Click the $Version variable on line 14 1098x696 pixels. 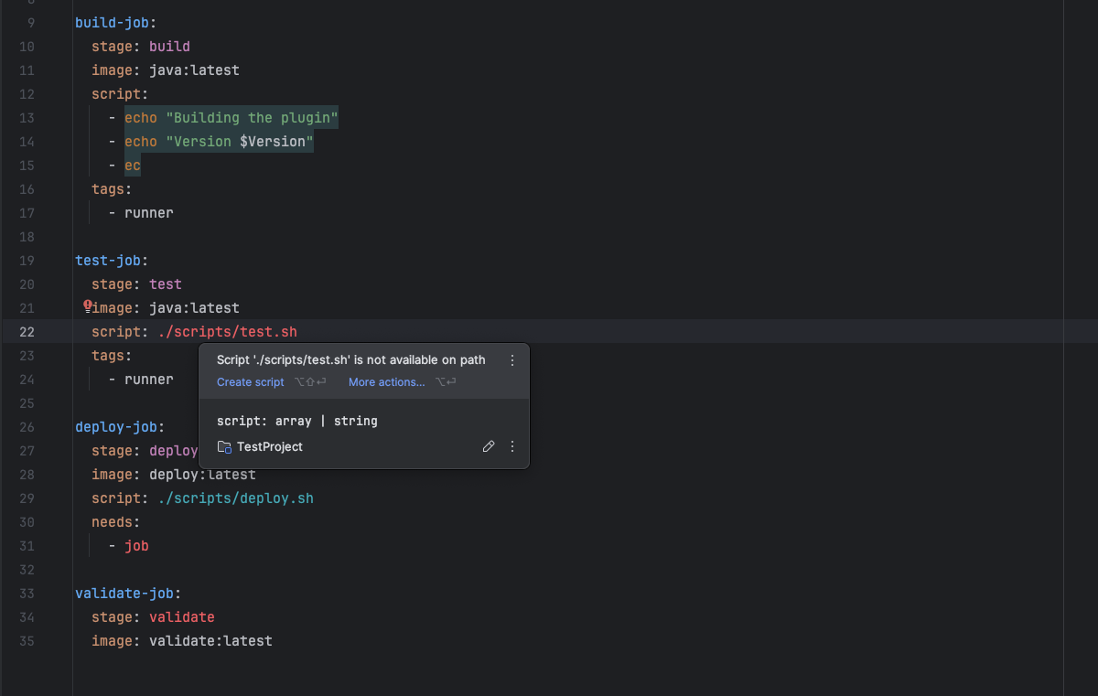(x=273, y=142)
